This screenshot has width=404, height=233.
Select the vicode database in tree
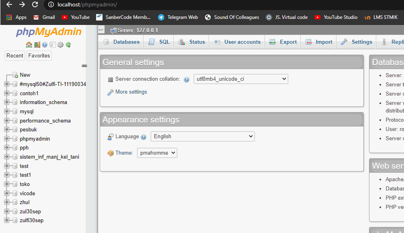27,193
